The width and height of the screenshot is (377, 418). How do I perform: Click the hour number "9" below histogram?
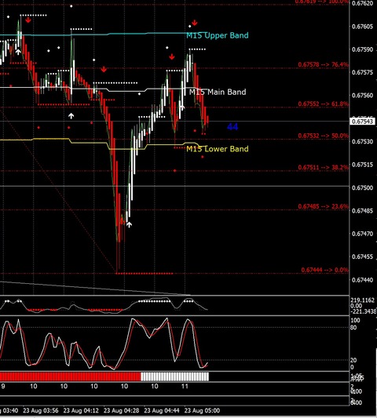click(x=3, y=387)
